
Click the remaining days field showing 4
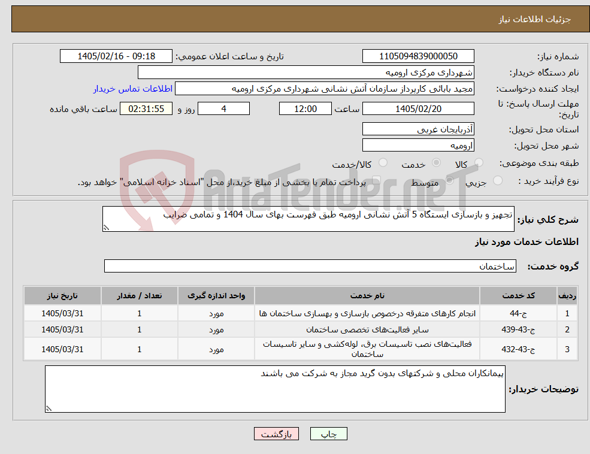[223, 108]
